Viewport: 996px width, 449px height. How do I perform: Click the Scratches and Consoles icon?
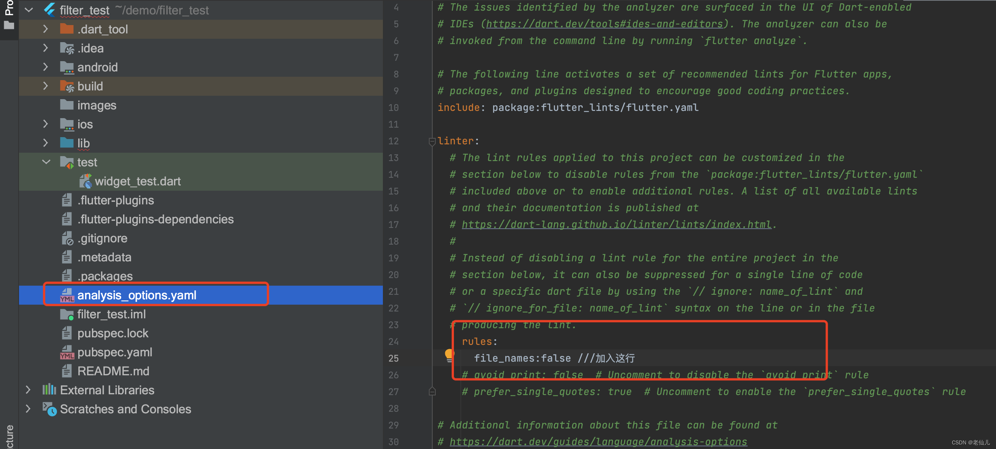[x=49, y=409]
